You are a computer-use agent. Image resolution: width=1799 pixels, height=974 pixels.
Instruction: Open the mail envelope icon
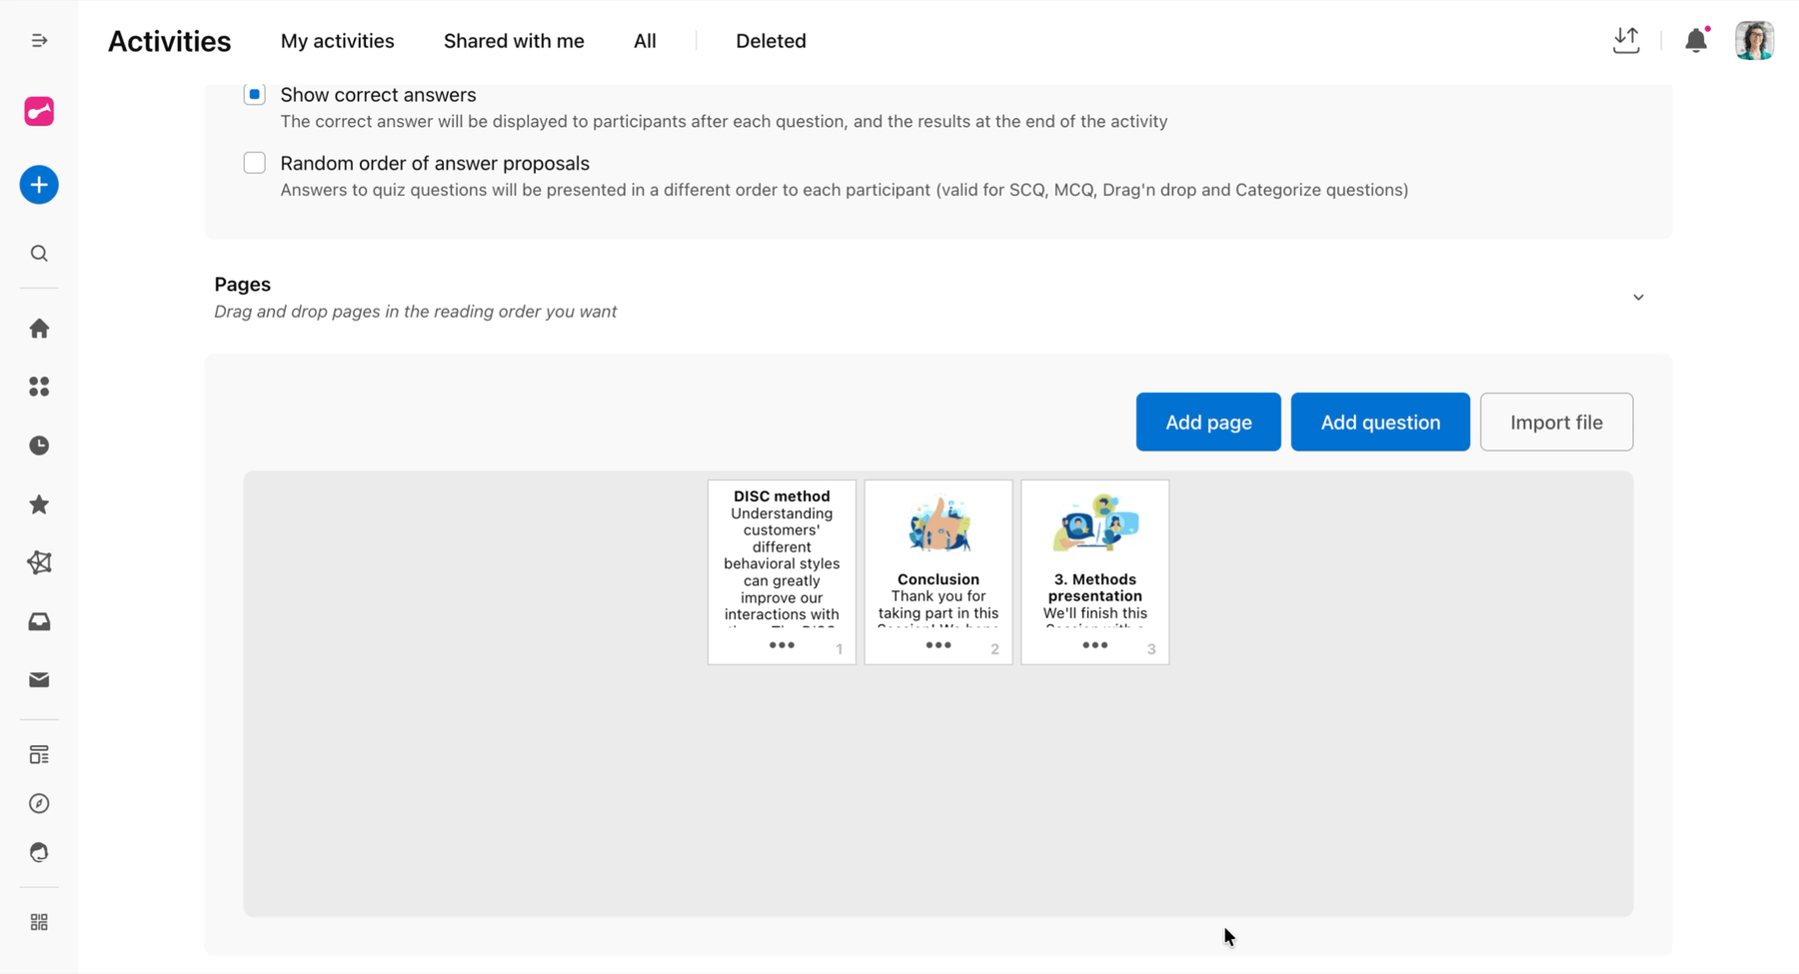click(39, 680)
